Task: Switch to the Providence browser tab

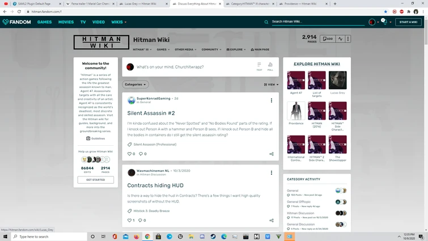Action: pos(303,4)
